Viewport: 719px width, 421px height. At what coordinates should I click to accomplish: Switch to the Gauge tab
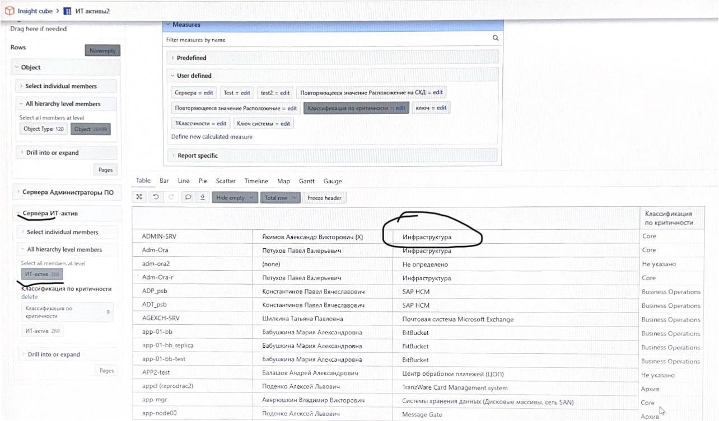pos(333,181)
